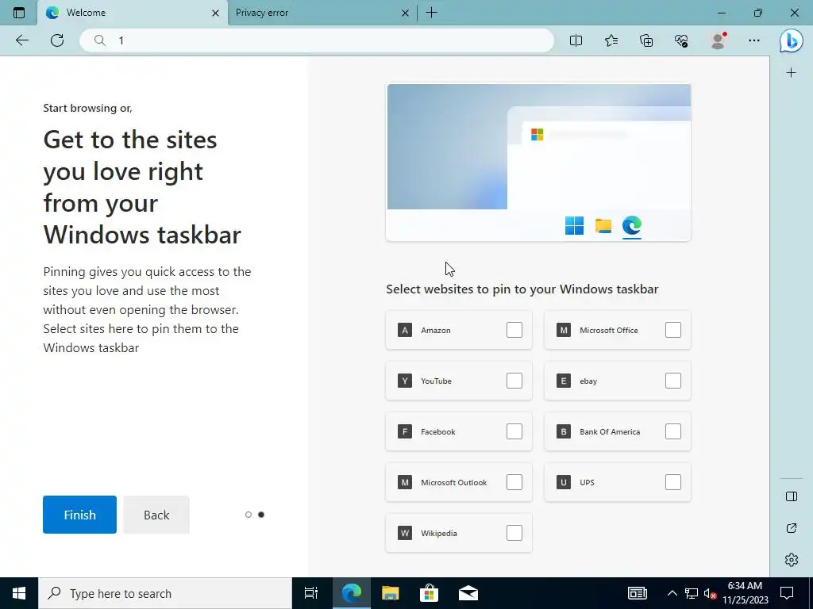Open a new tab with plus button

tap(431, 13)
